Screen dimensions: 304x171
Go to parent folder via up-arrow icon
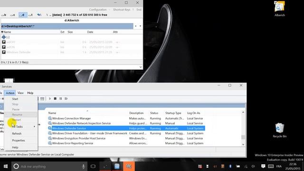click(4, 37)
